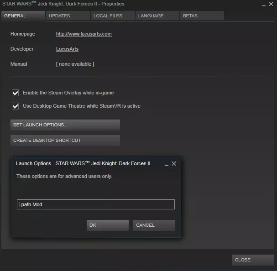Close the Launch Options dialog via X

pyautogui.click(x=174, y=164)
